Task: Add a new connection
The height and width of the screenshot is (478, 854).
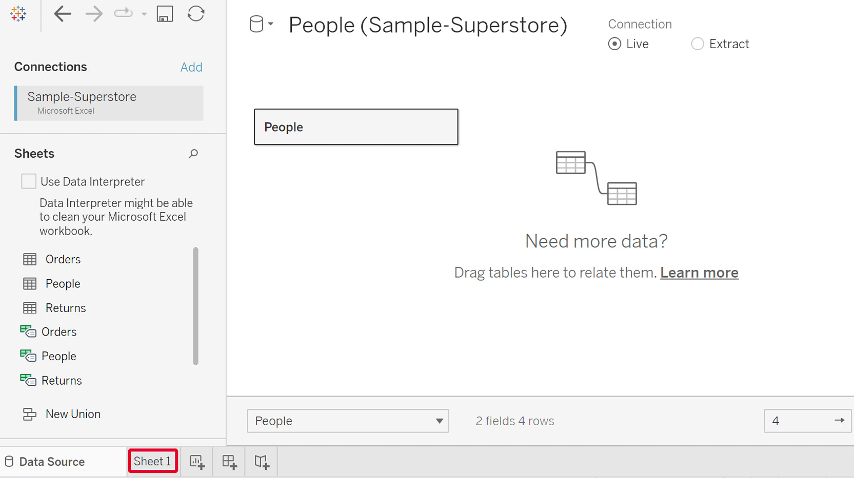Action: coord(191,67)
